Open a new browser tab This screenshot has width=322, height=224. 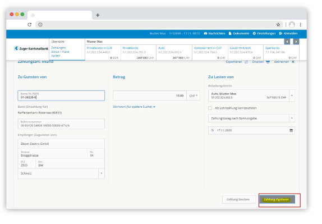click(x=98, y=15)
